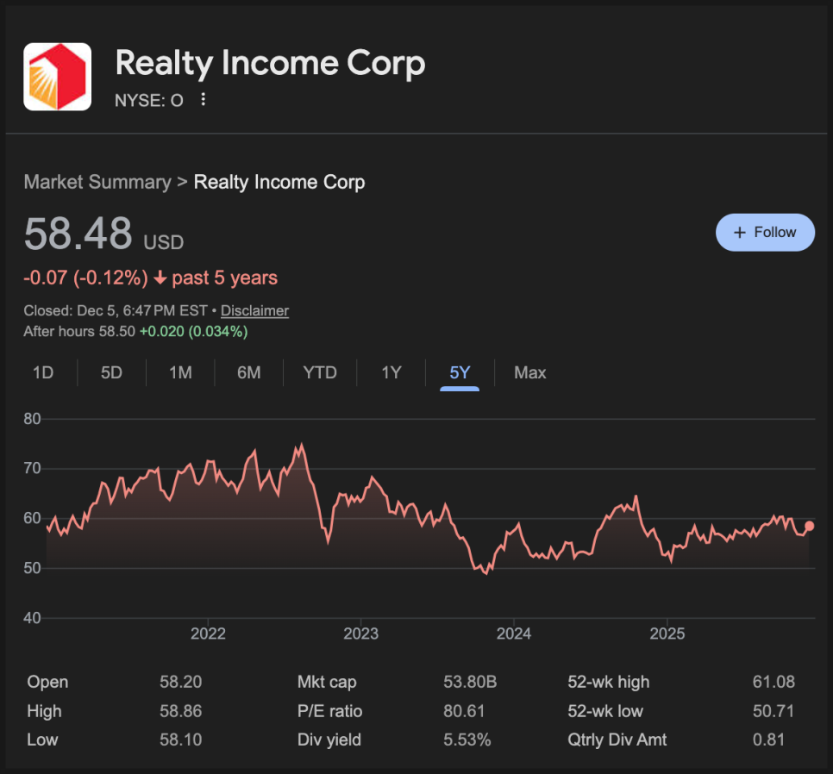Switch to the 1D time range
This screenshot has width=833, height=774.
(43, 373)
